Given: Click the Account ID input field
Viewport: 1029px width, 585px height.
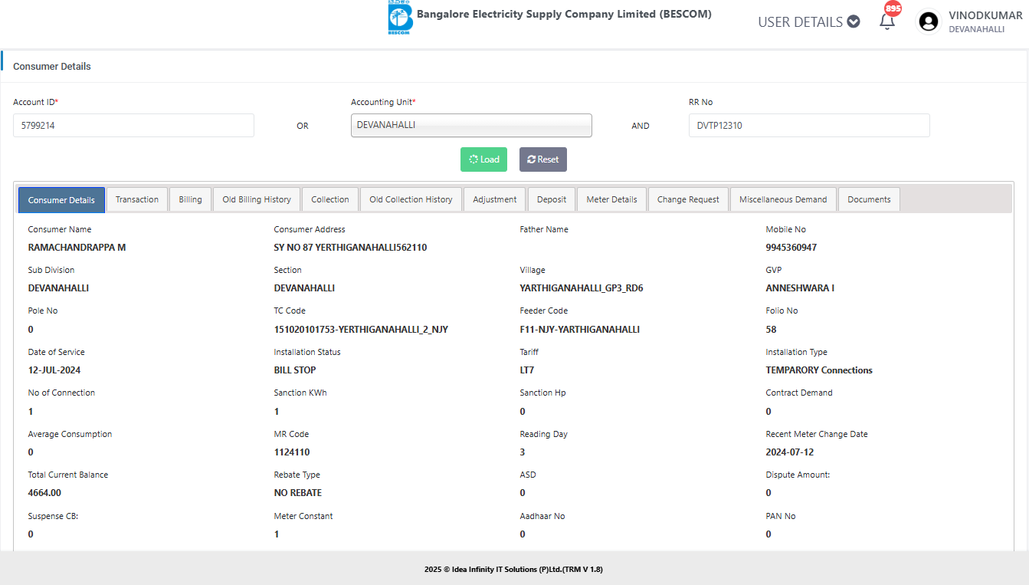Looking at the screenshot, I should 133,126.
